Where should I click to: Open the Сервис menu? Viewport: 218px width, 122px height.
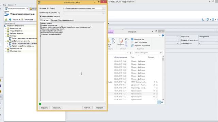(x=11, y=5)
